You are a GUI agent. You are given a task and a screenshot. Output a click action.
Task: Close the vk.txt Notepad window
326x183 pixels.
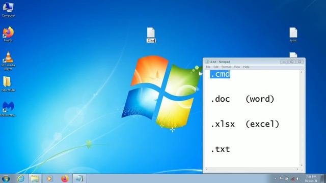point(300,62)
